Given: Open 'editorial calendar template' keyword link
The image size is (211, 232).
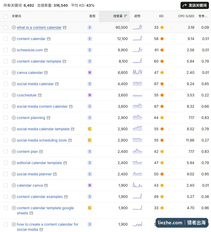Looking at the screenshot, I should [39, 163].
